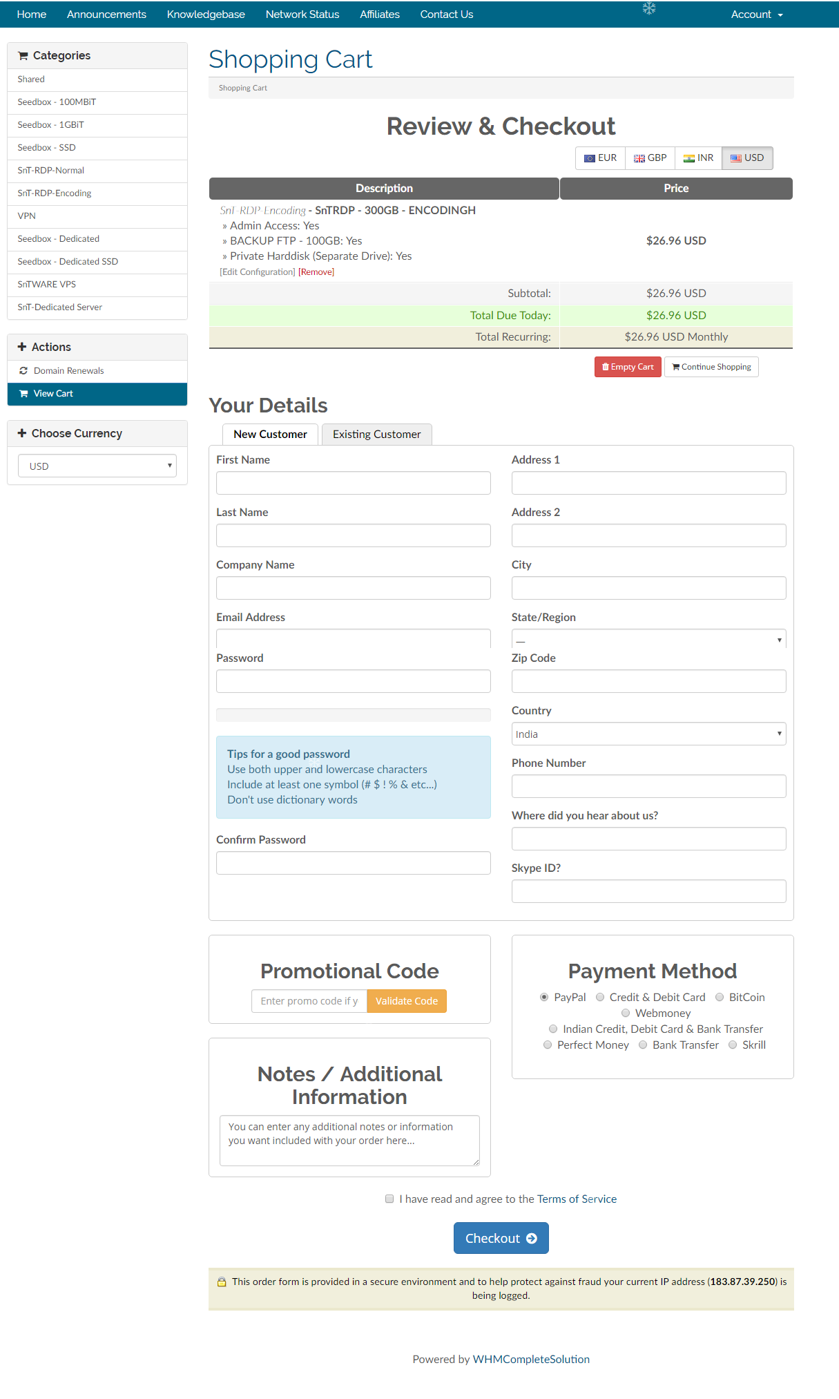Open the SnT-RDP-Encoding sidebar category

97,193
